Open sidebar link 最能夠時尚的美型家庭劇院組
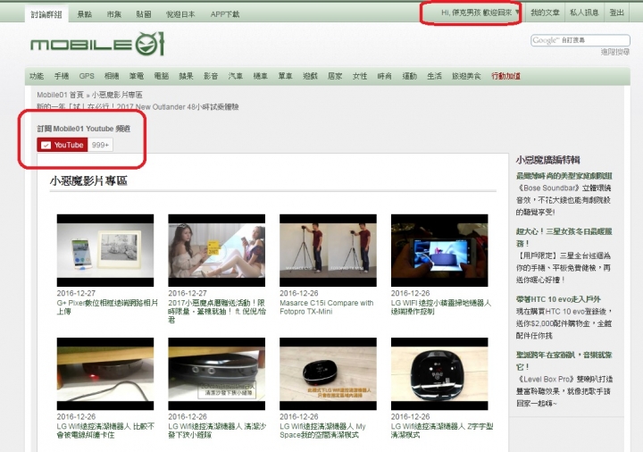643x452 pixels. (x=564, y=176)
